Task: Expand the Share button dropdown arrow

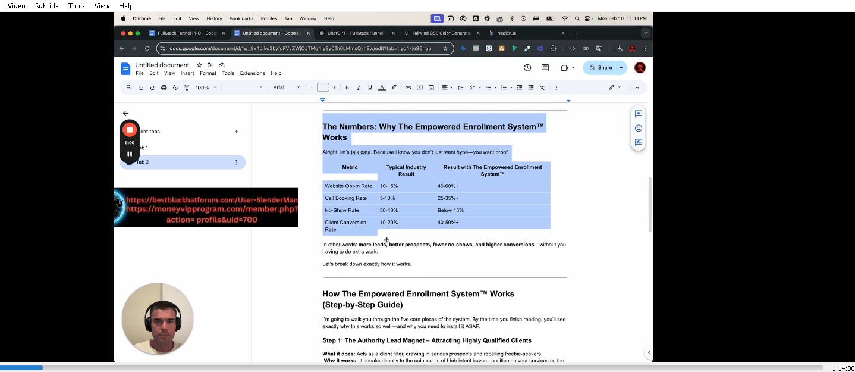Action: (x=621, y=68)
